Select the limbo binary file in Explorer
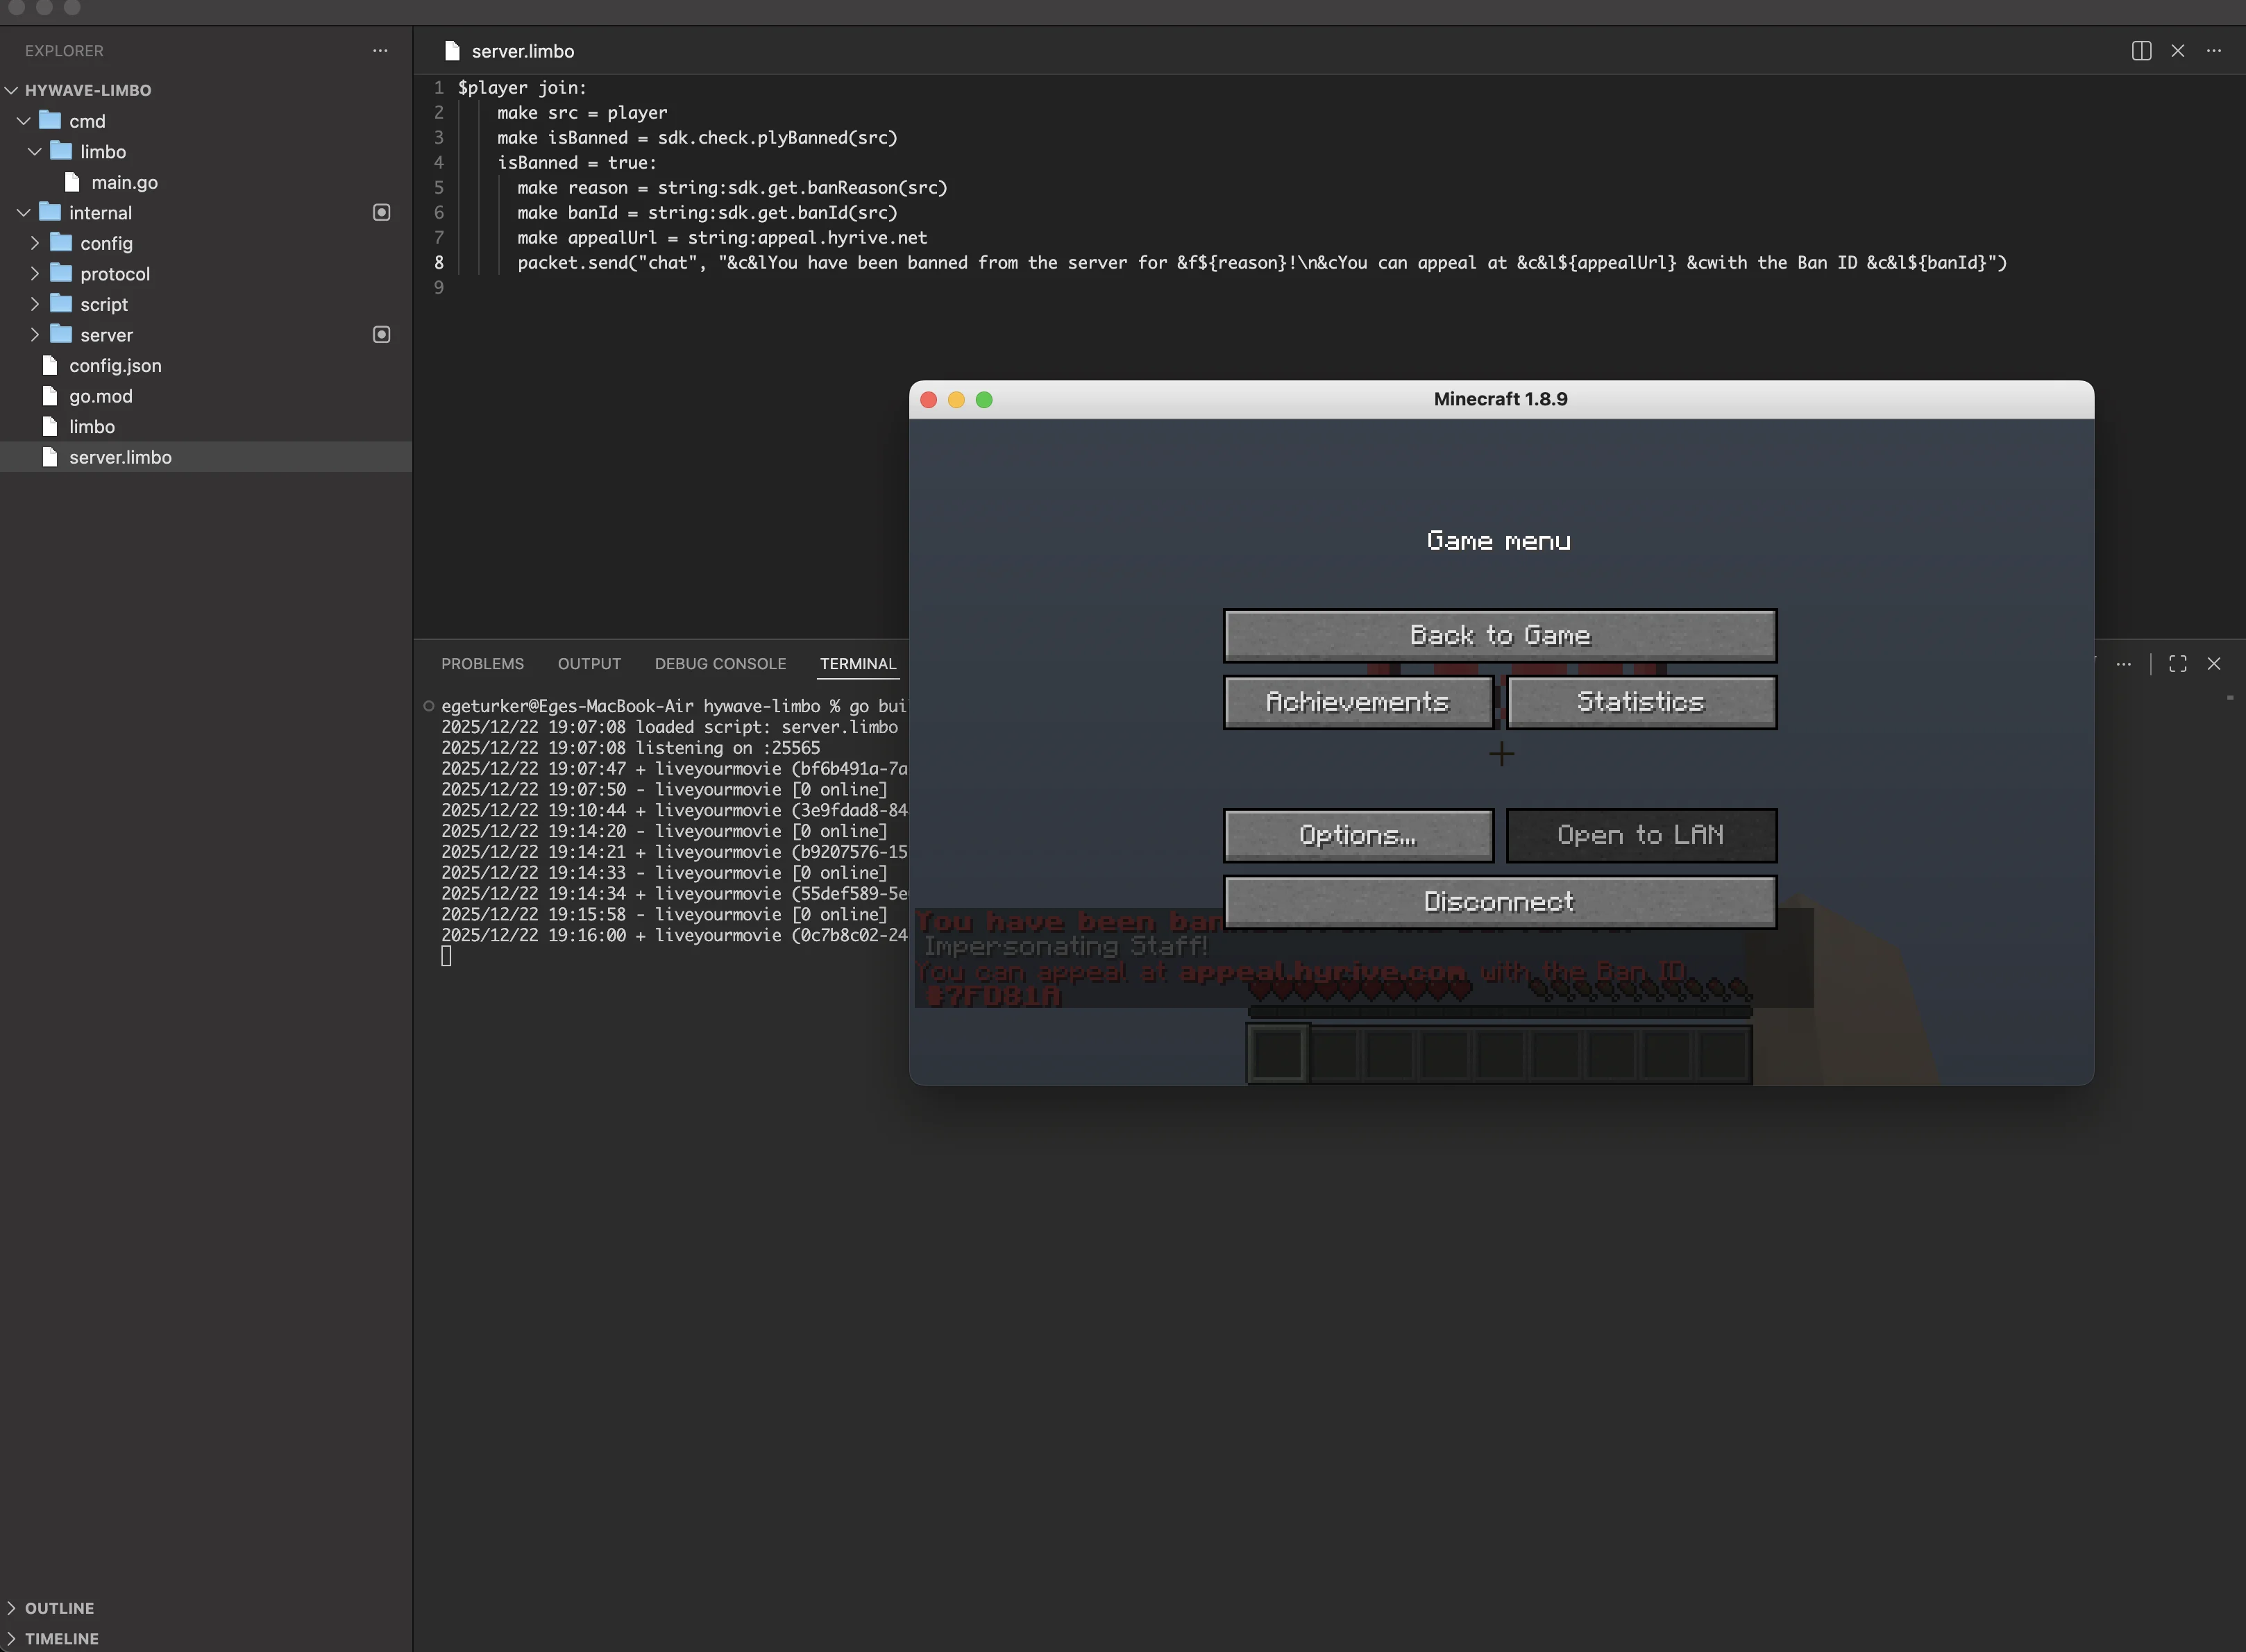The height and width of the screenshot is (1652, 2246). pyautogui.click(x=206, y=426)
